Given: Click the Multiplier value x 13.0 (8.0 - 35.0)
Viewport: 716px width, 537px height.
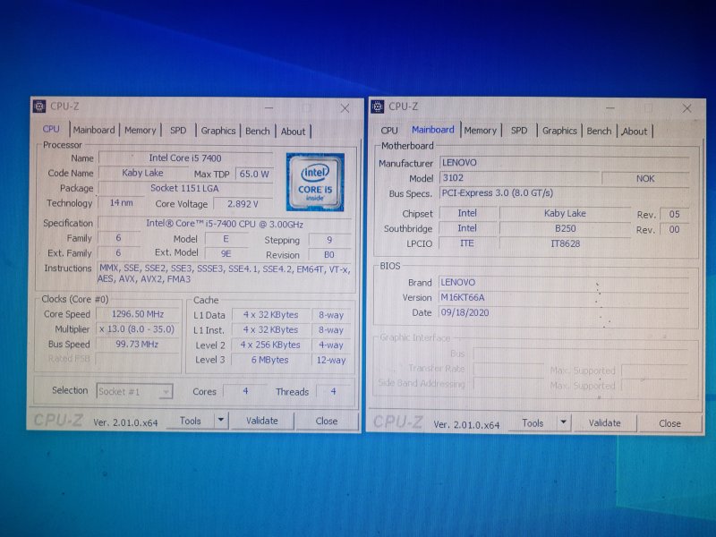Looking at the screenshot, I should (x=138, y=329).
